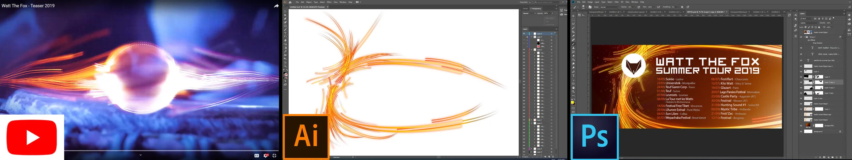Pick the Crop tool in Photoshop
This screenshot has width=852, height=160.
pos(573,32)
